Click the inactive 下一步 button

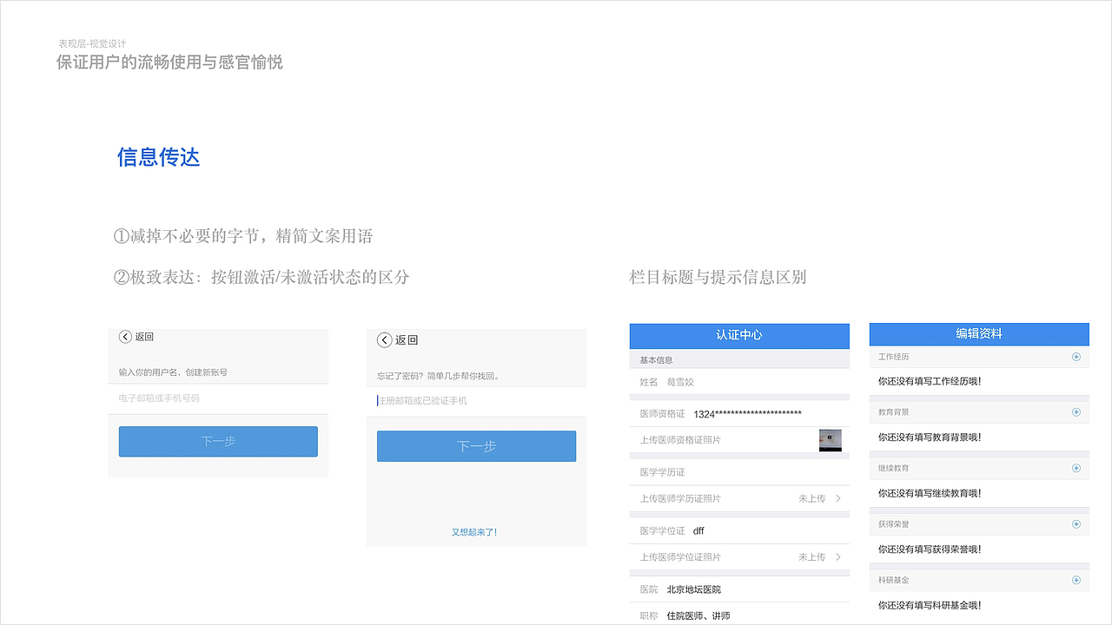point(218,441)
